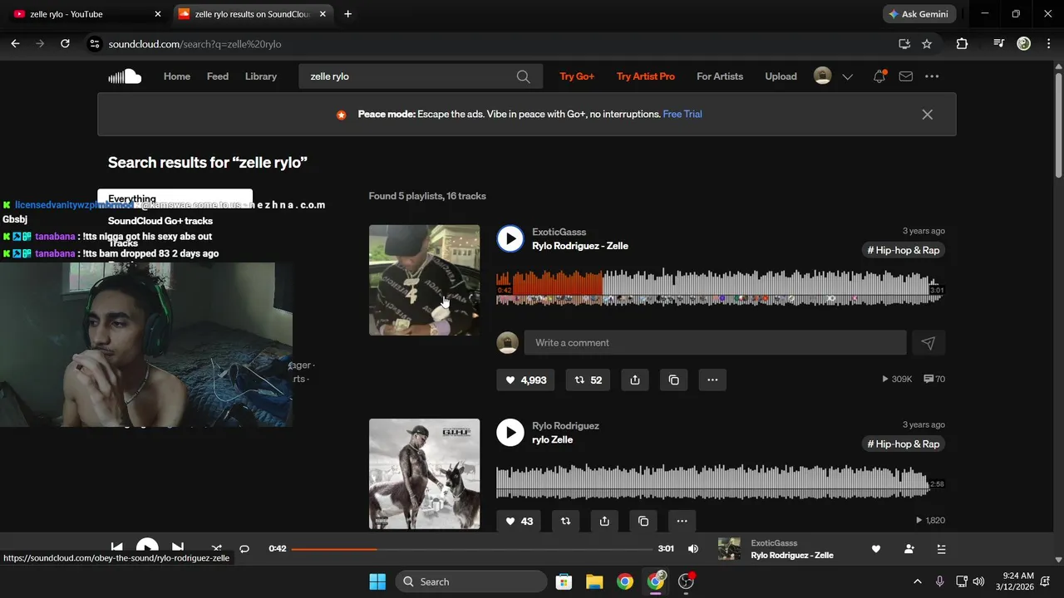
Task: Send the comment with arrow icon
Action: tap(929, 342)
